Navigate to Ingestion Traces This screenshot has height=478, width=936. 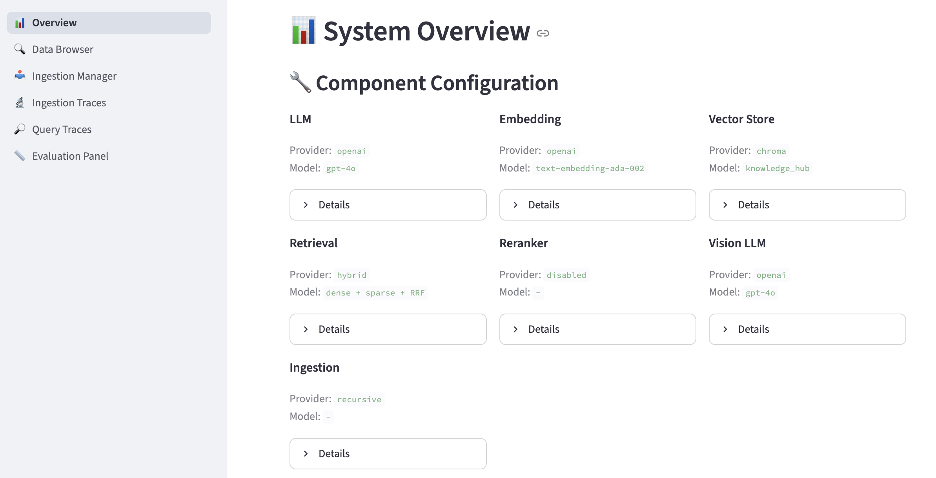tap(109, 103)
